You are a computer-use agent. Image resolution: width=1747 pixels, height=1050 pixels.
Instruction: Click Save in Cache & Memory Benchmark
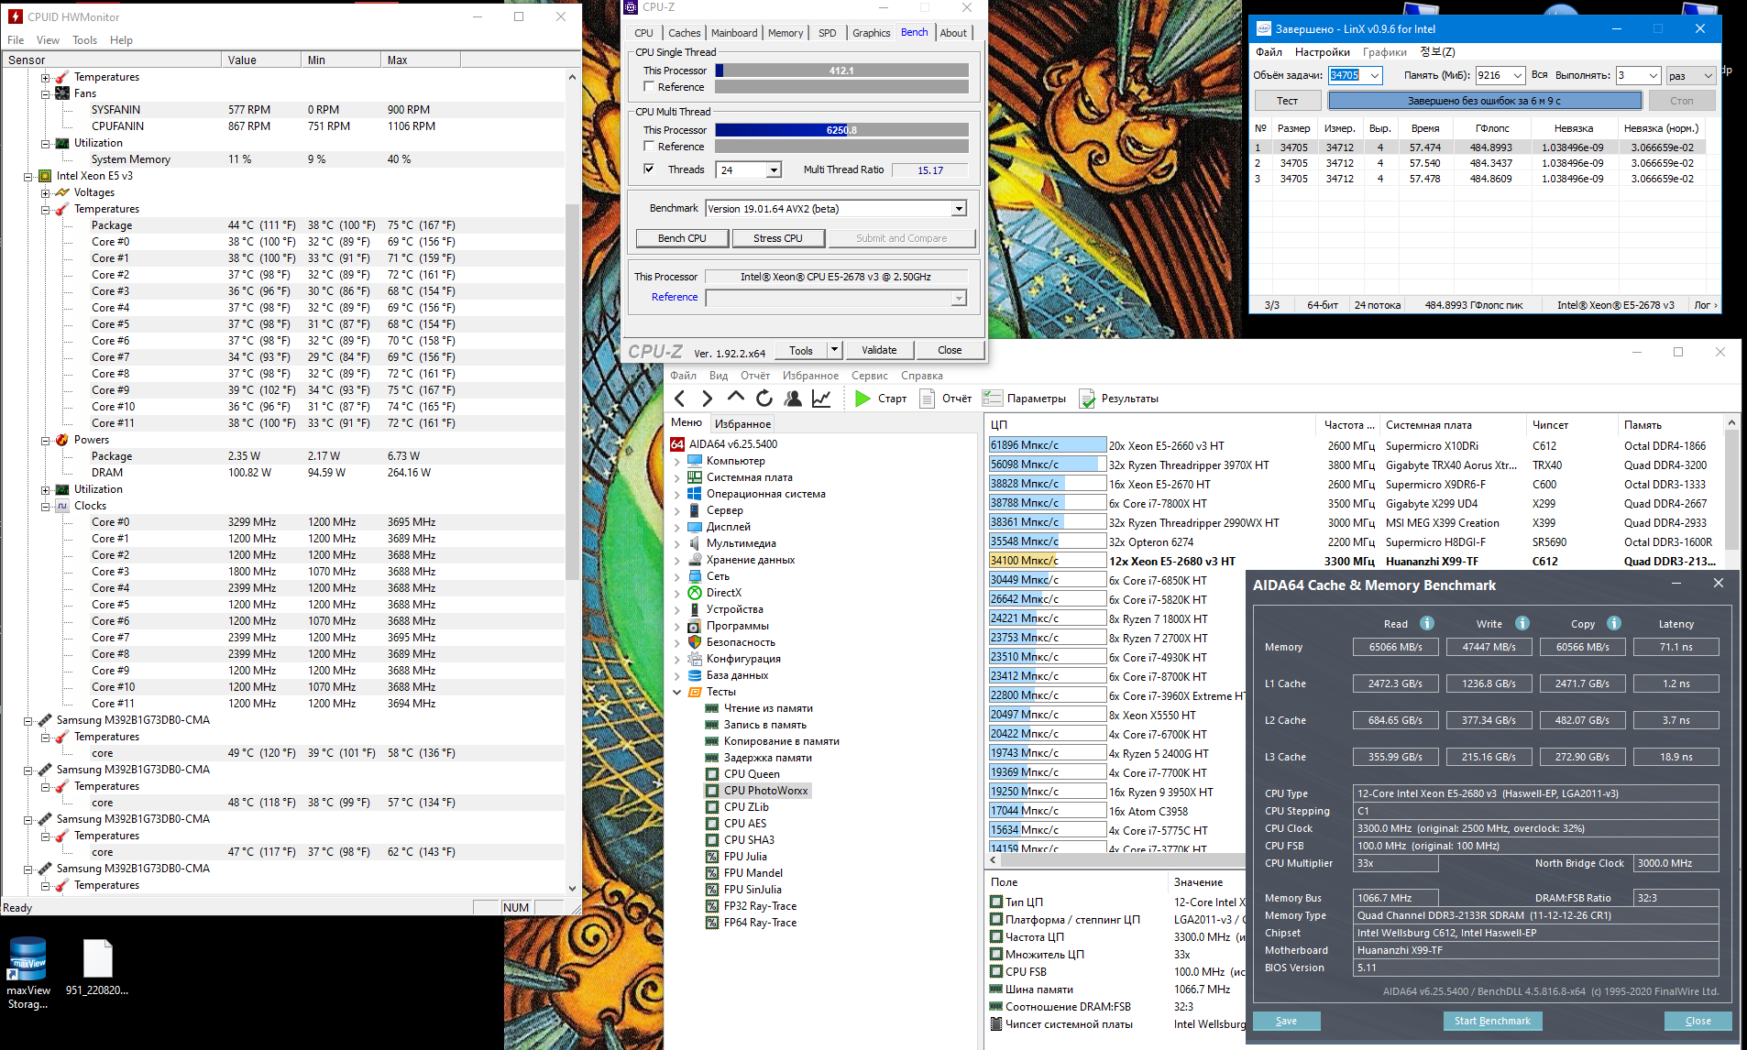click(x=1286, y=1021)
